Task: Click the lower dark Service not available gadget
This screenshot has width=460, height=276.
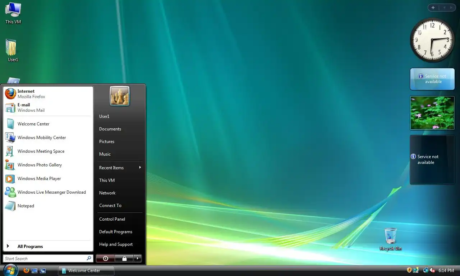Action: pos(432,160)
